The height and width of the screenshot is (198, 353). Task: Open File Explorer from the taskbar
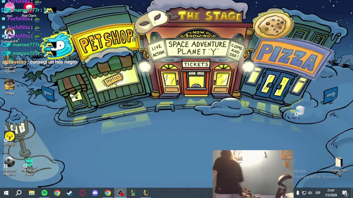pos(31,193)
